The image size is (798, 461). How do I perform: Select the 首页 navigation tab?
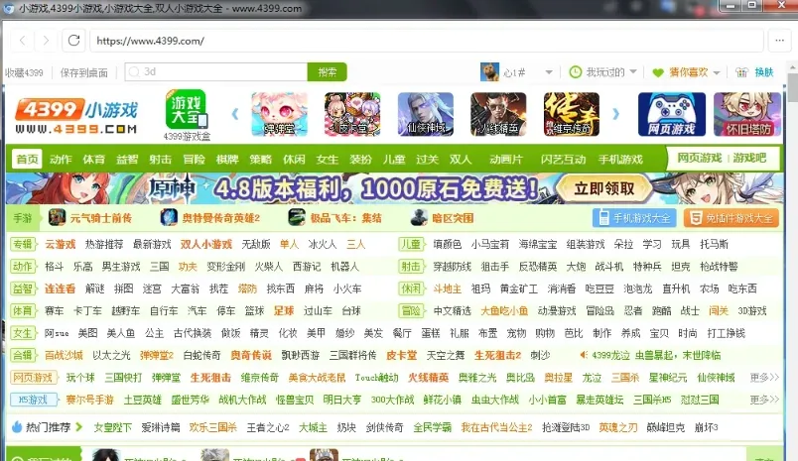coord(27,159)
